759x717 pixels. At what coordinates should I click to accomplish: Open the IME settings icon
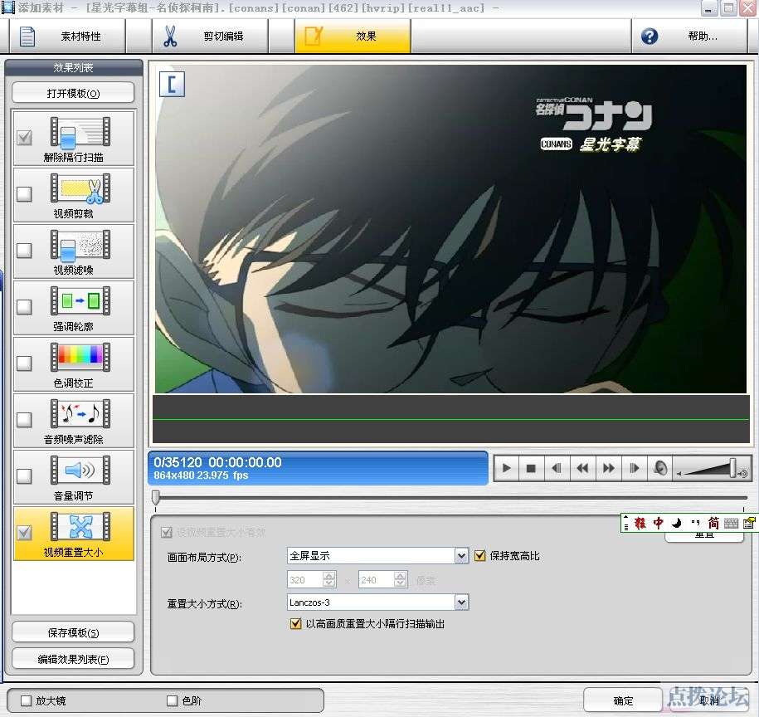point(749,523)
